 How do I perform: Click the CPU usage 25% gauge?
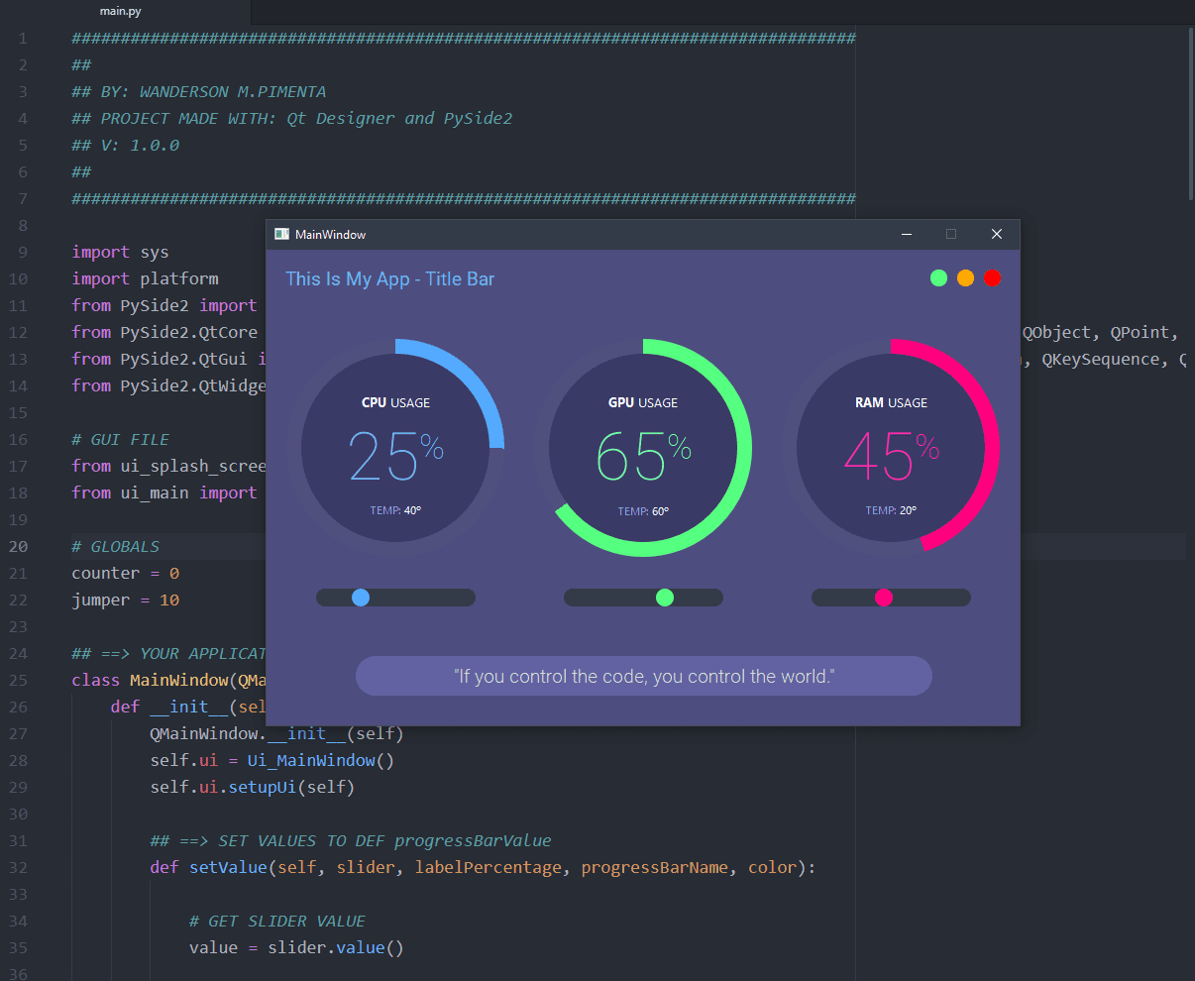click(x=395, y=448)
